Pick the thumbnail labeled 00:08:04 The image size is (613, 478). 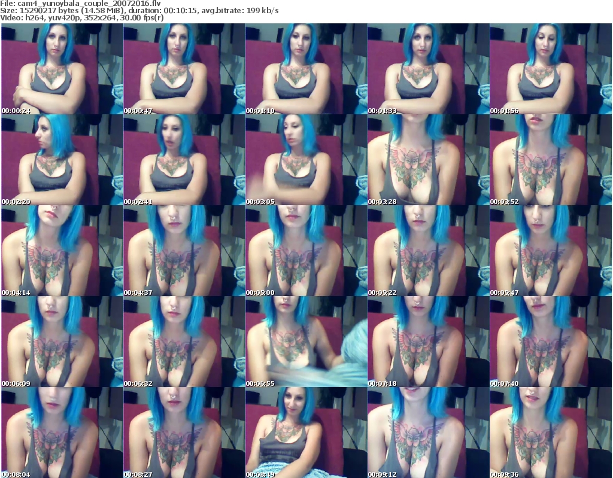point(62,433)
